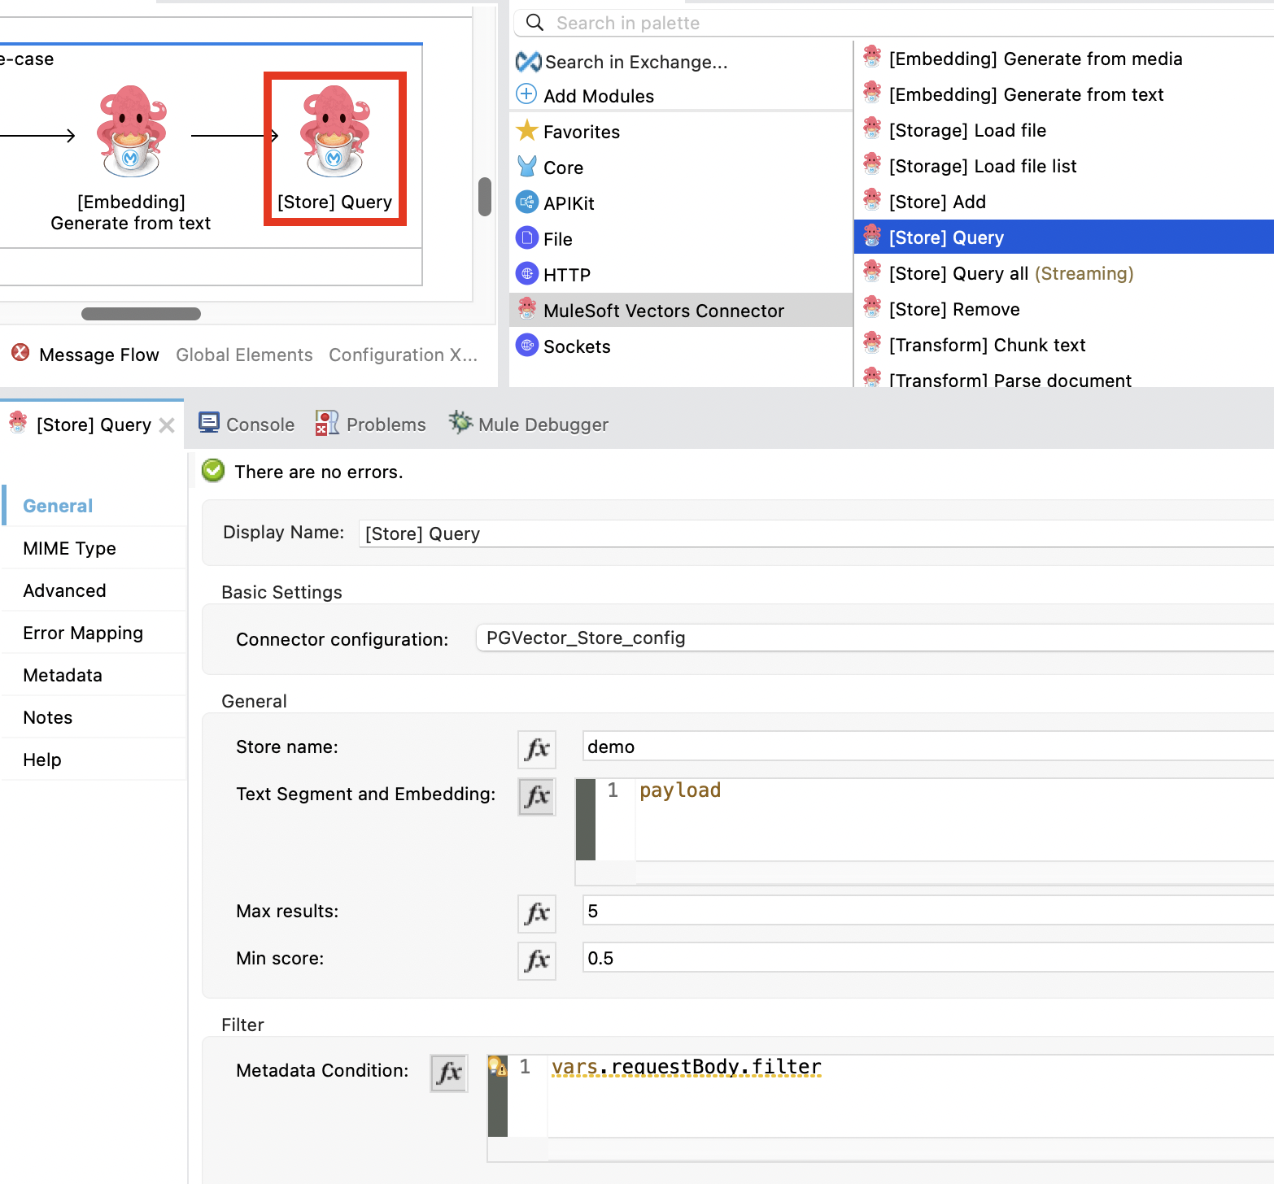
Task: Select the Metadata section
Action: click(94, 675)
